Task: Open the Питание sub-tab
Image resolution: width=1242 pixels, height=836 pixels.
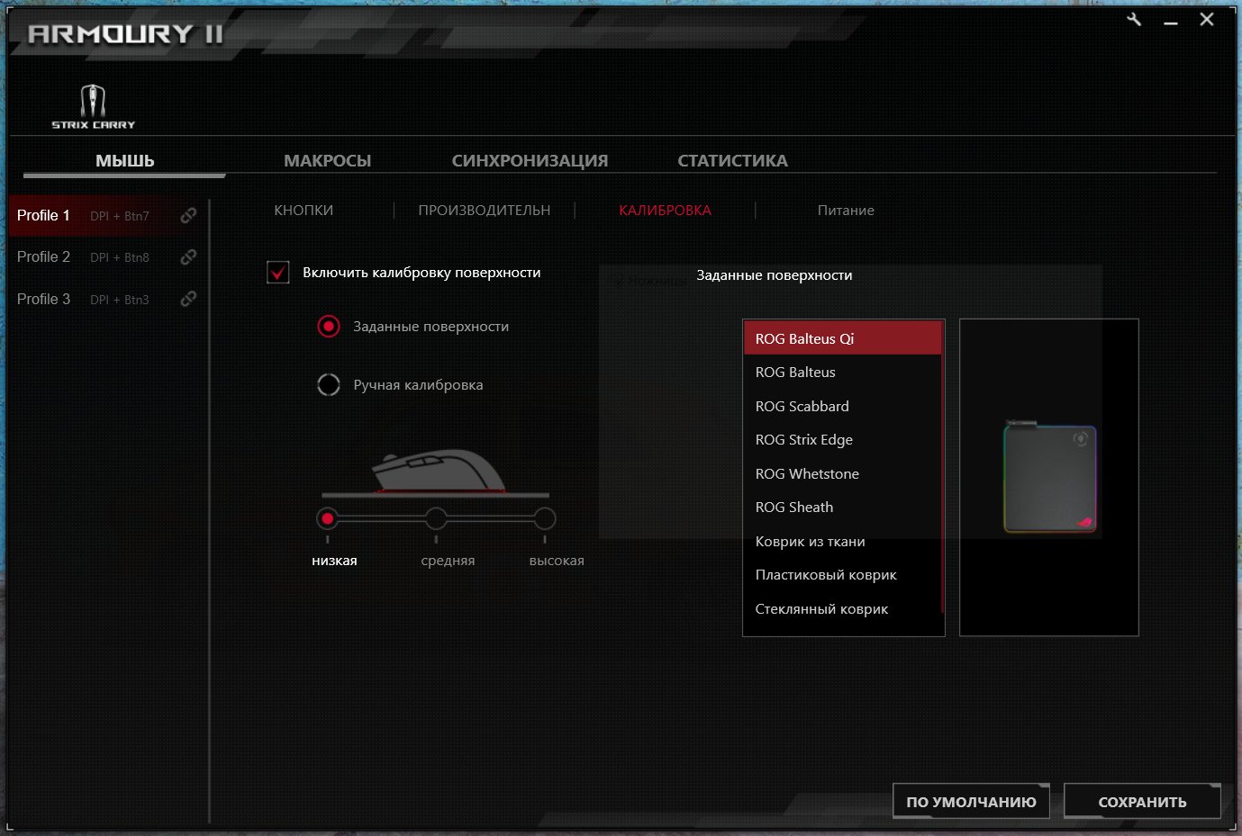Action: point(846,210)
